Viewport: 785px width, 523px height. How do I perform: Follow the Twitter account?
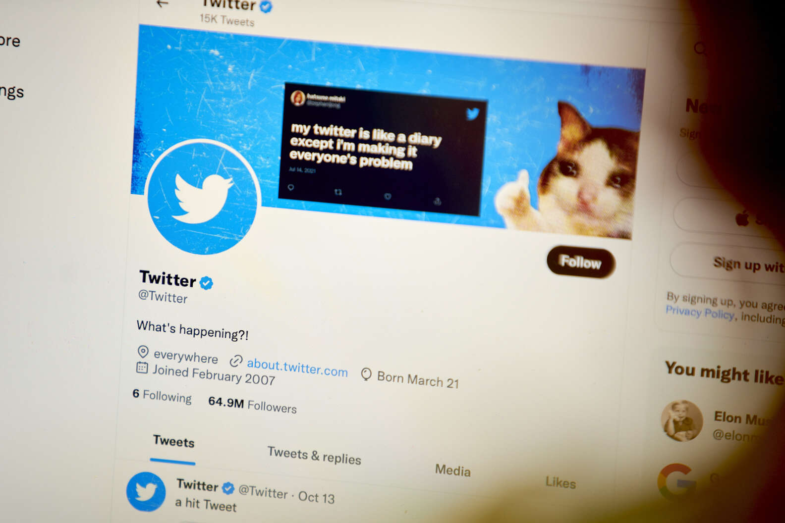point(581,261)
